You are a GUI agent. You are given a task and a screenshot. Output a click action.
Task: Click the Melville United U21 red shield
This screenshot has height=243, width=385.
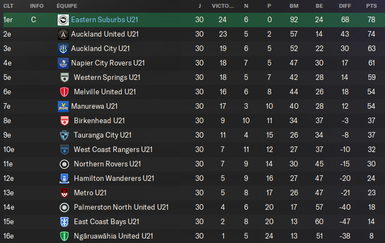[x=64, y=92]
